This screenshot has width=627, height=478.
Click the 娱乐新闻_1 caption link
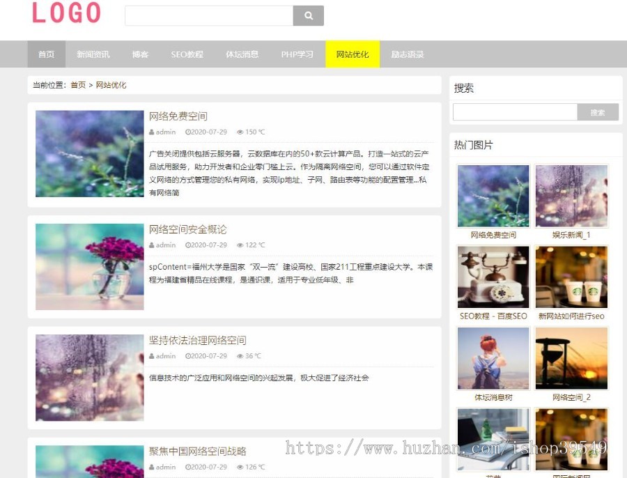571,236
